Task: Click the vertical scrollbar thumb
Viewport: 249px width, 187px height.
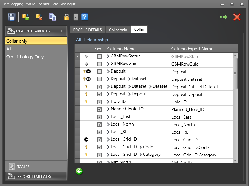Action: [x=235, y=73]
